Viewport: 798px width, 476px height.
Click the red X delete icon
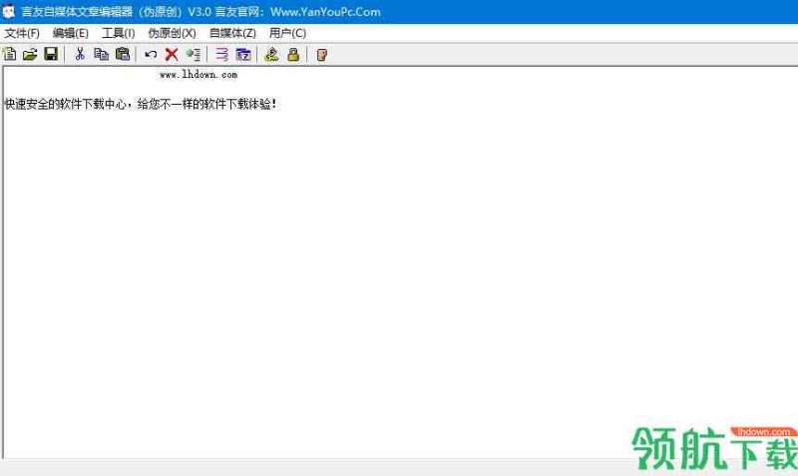(172, 55)
